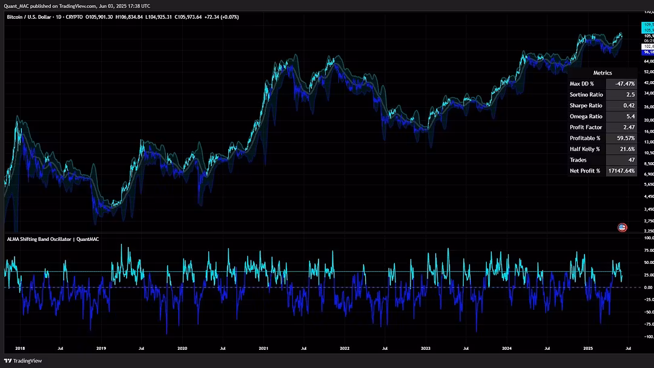Click the Omega Ratio value 5.4
654x368 pixels.
(x=630, y=116)
